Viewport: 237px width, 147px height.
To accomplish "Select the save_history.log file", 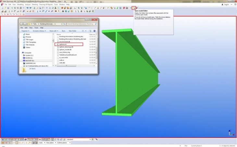I will pyautogui.click(x=65, y=52).
